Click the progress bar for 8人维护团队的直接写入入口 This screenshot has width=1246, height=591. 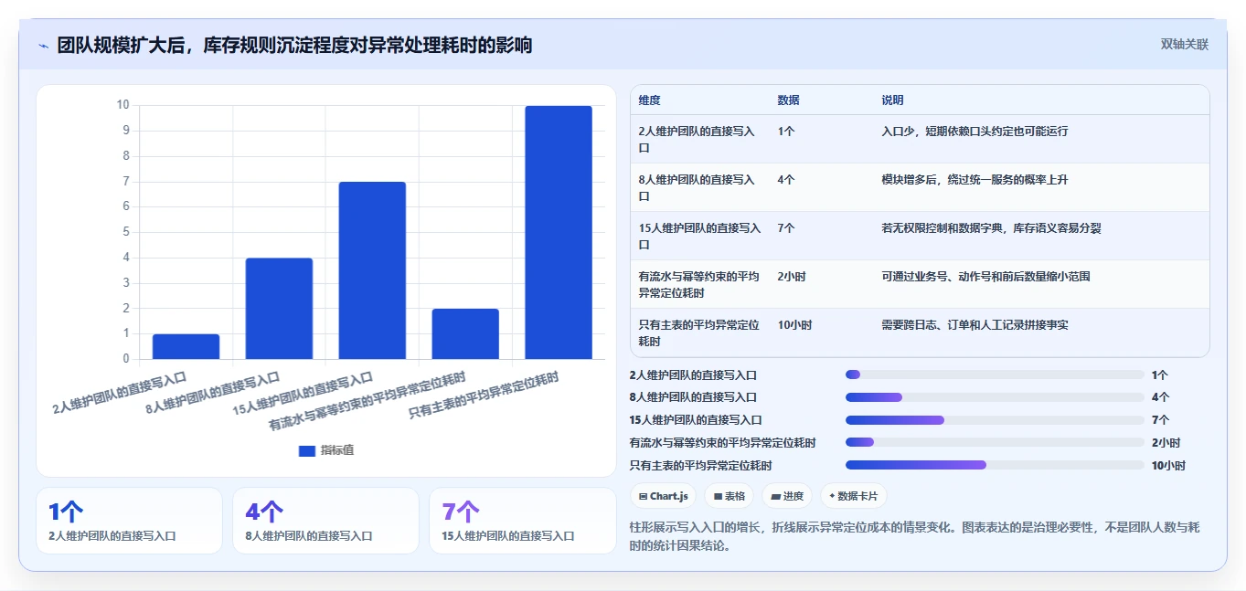tap(995, 397)
